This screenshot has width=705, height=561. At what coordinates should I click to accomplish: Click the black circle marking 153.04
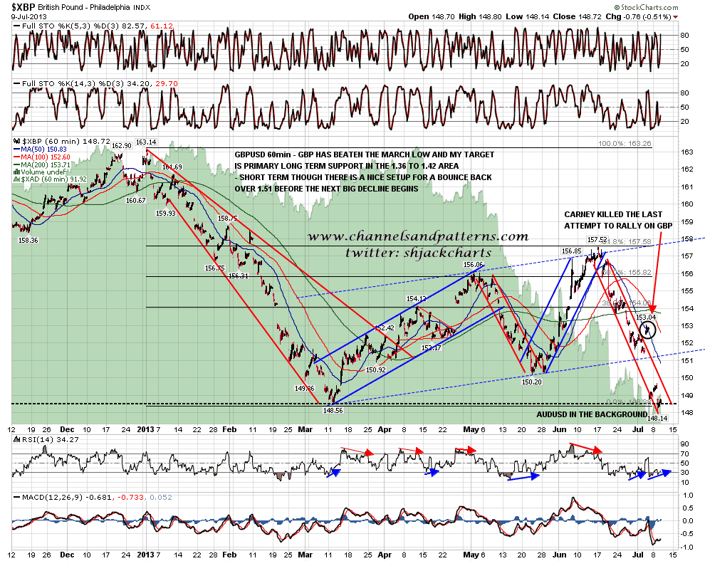pyautogui.click(x=648, y=330)
